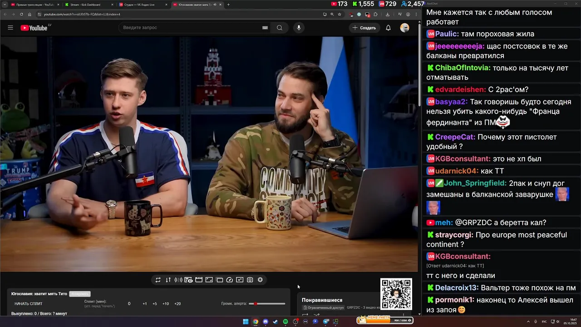
Task: Click pormonik1 username in chat
Action: point(455,300)
